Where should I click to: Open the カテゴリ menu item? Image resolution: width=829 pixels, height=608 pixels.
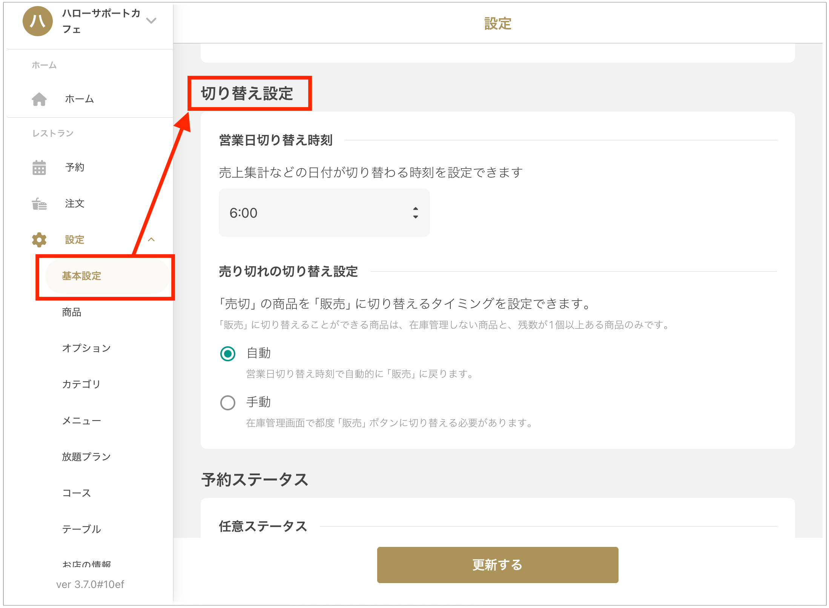81,384
